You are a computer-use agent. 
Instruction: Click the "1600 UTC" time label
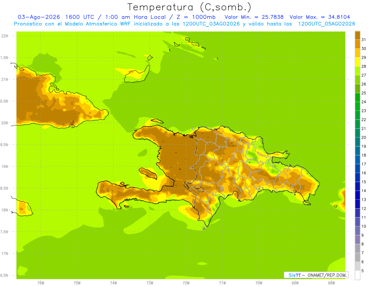pos(80,17)
